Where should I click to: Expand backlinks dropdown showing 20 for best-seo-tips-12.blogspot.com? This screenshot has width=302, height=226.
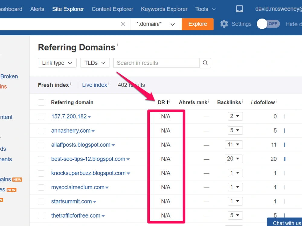[234, 159]
